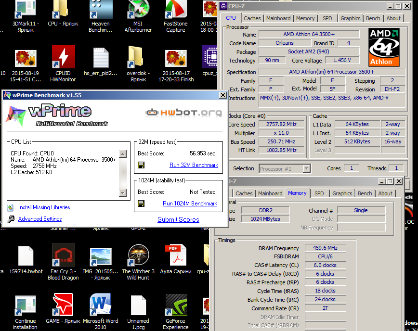This screenshot has width=418, height=331.
Task: Run the 1024M Benchmark
Action: pyautogui.click(x=190, y=204)
